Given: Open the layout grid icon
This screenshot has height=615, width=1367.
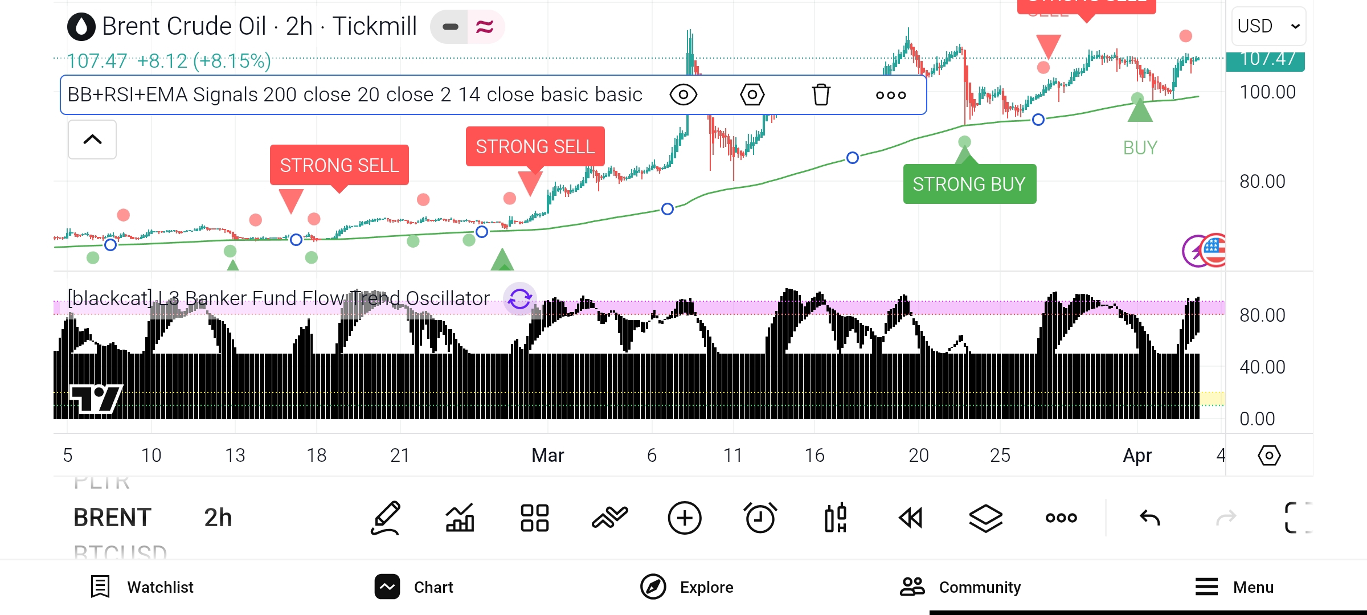Looking at the screenshot, I should (534, 518).
